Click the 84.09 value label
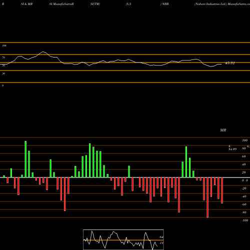Viewport: 250px width, 250px height. (x=232, y=149)
